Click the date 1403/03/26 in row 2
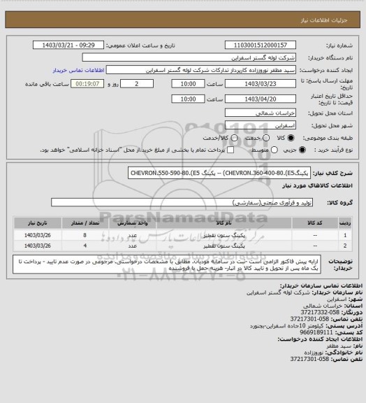 (38, 246)
